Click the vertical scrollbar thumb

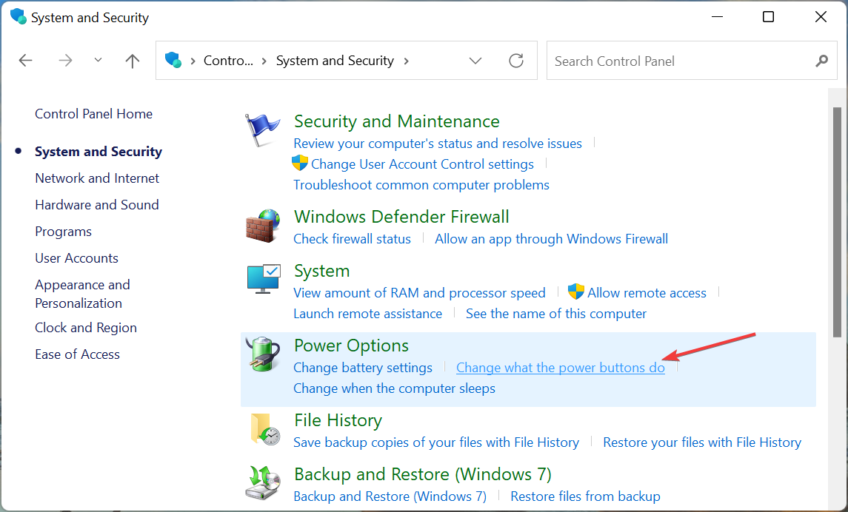click(x=838, y=222)
